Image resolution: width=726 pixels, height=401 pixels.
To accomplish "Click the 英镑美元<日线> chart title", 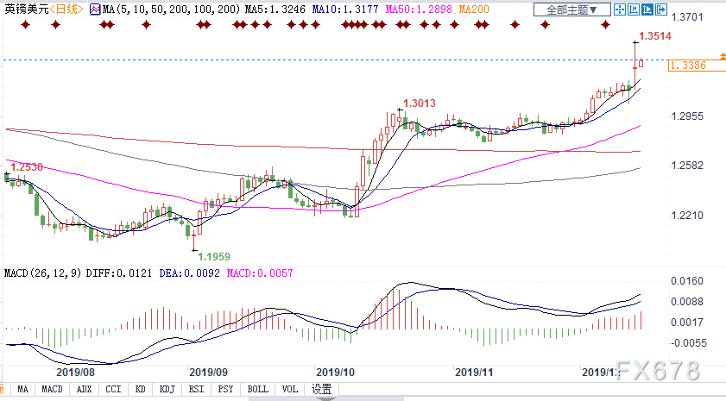I will coord(44,9).
